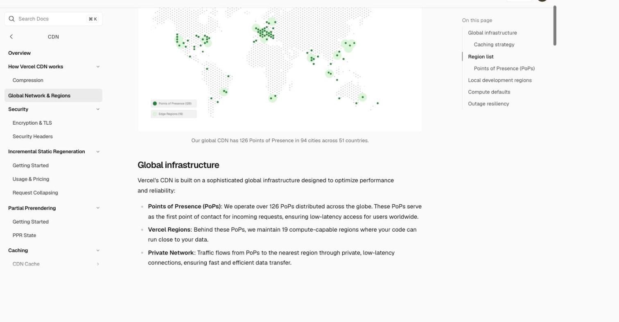Collapse the How Vercel CDN works section
The width and height of the screenshot is (619, 322).
click(98, 67)
